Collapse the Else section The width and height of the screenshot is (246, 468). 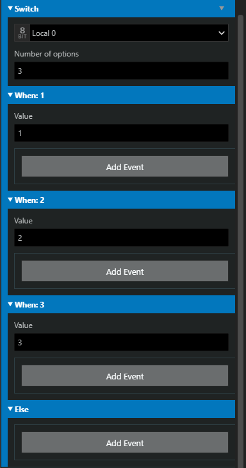(10, 409)
